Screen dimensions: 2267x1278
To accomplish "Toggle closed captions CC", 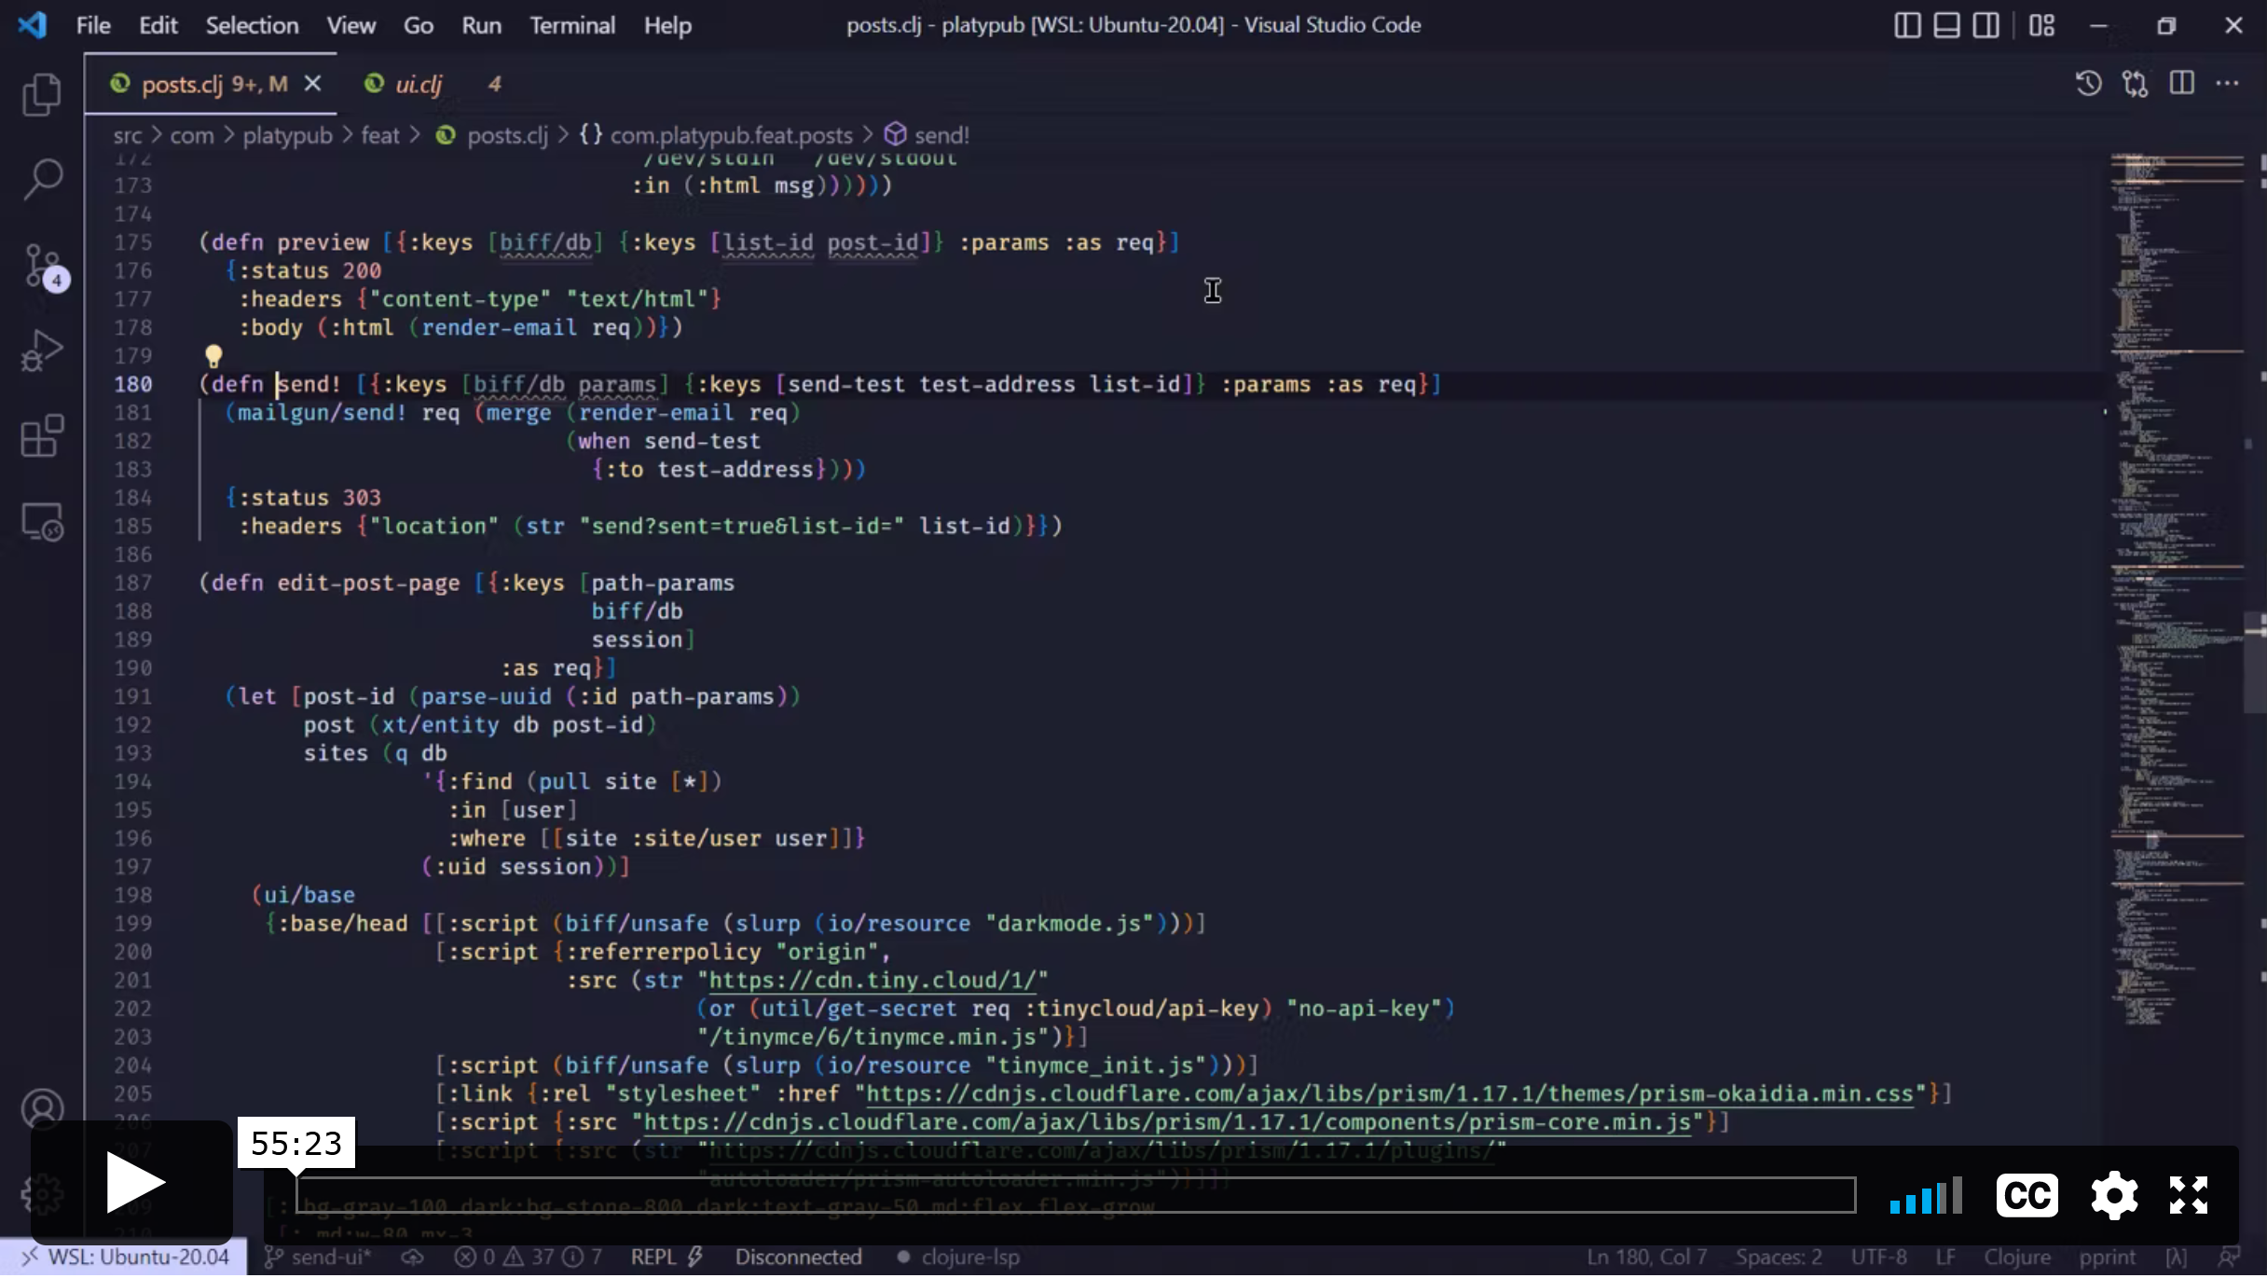I will 2027,1195.
